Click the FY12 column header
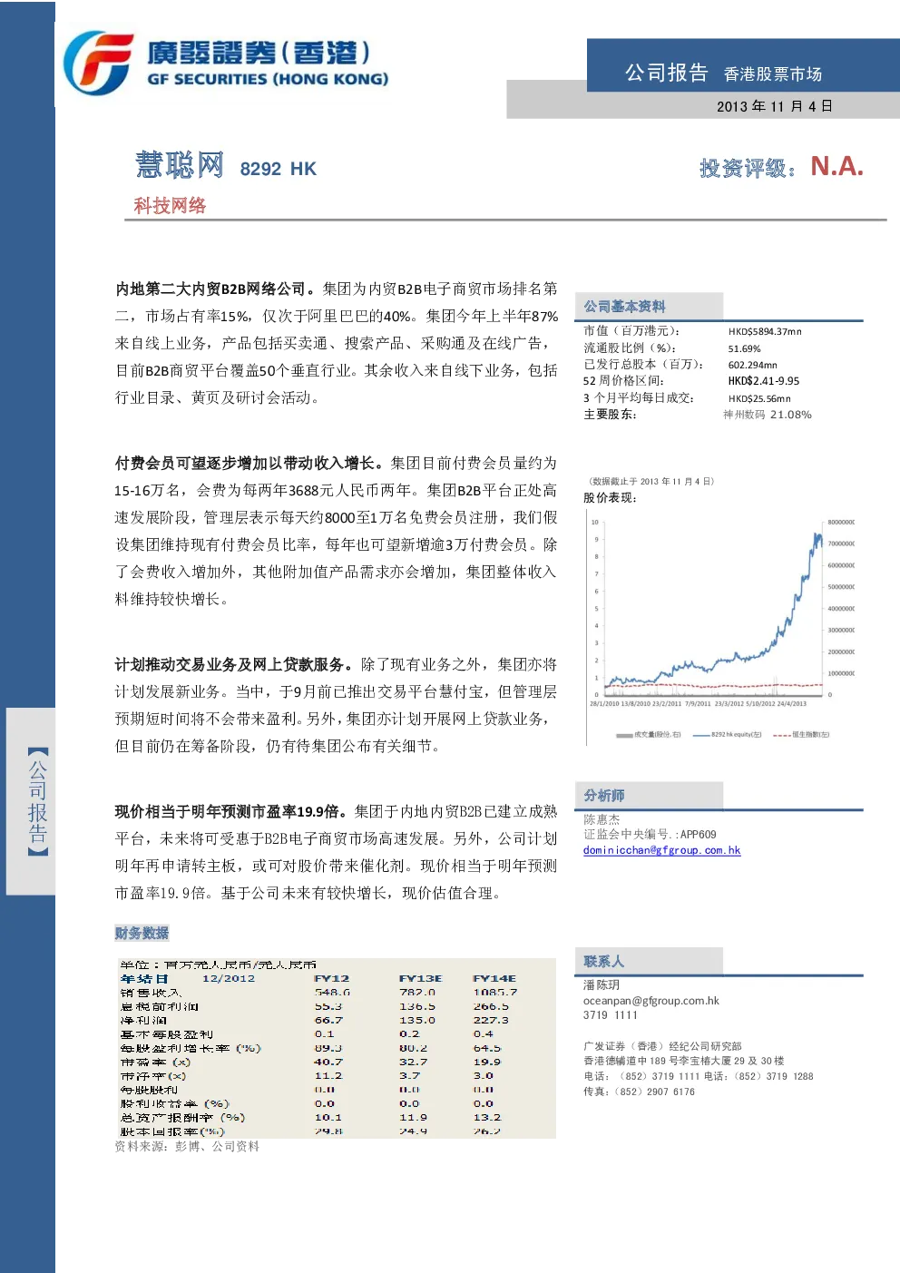Image resolution: width=900 pixels, height=1273 pixels. tap(331, 979)
